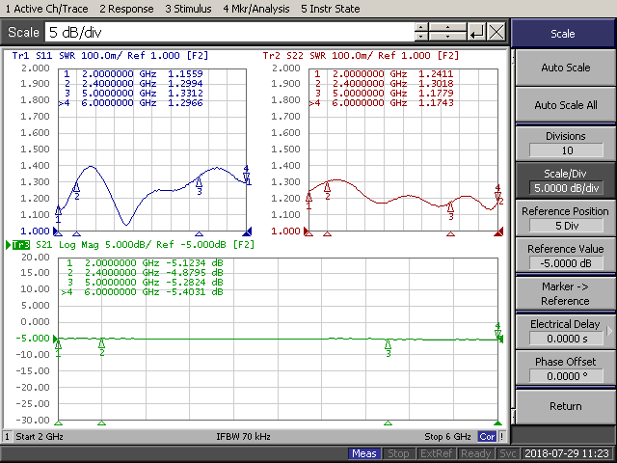Click the Stop 6 GHz label
Viewport: 617px width, 463px height.
(x=447, y=437)
